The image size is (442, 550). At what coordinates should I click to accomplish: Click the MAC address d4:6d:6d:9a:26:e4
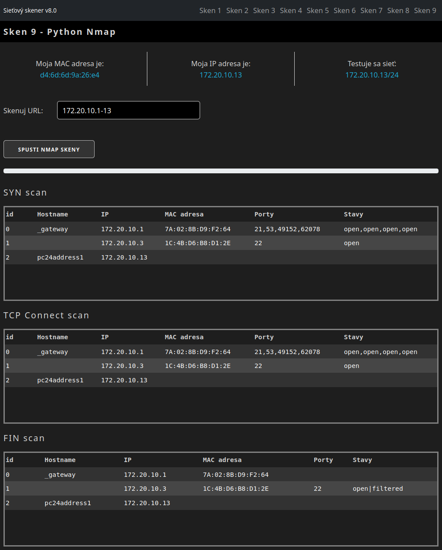[70, 75]
